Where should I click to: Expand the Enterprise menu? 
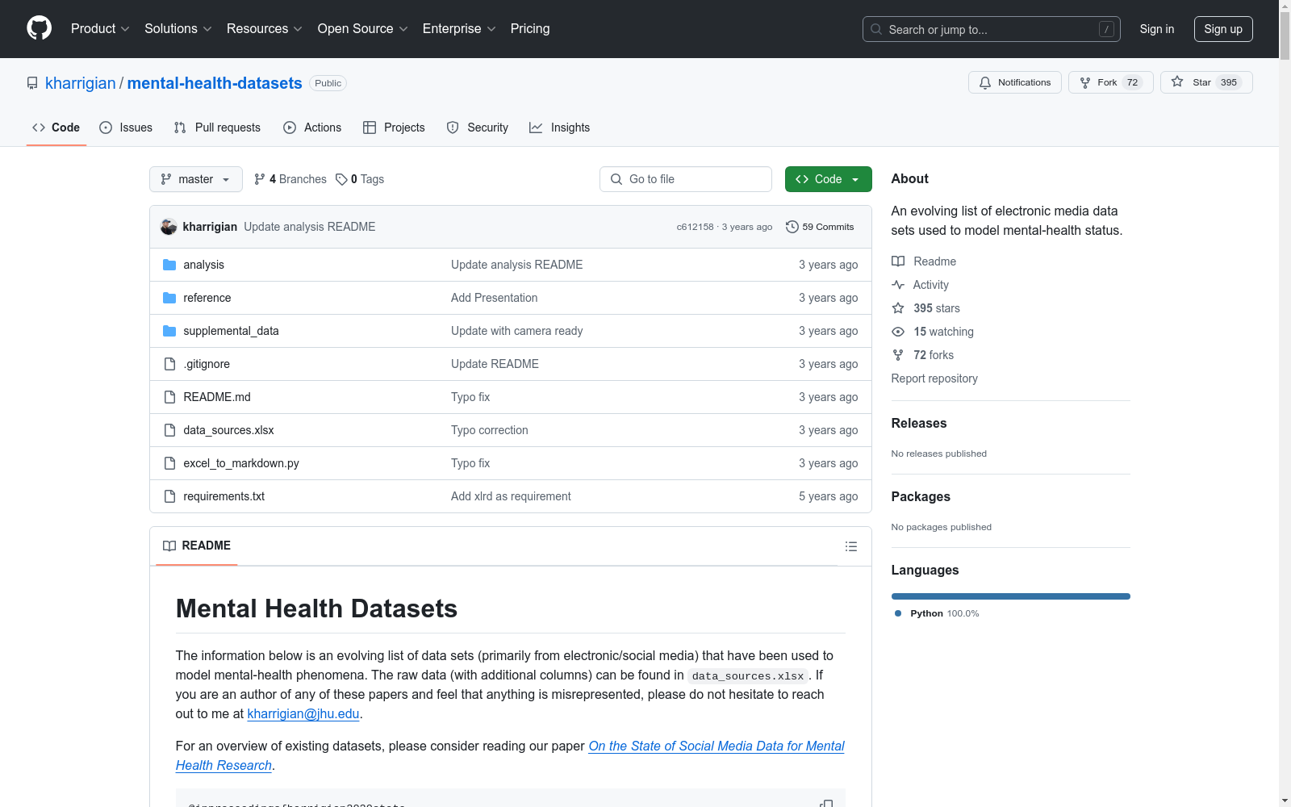coord(459,29)
